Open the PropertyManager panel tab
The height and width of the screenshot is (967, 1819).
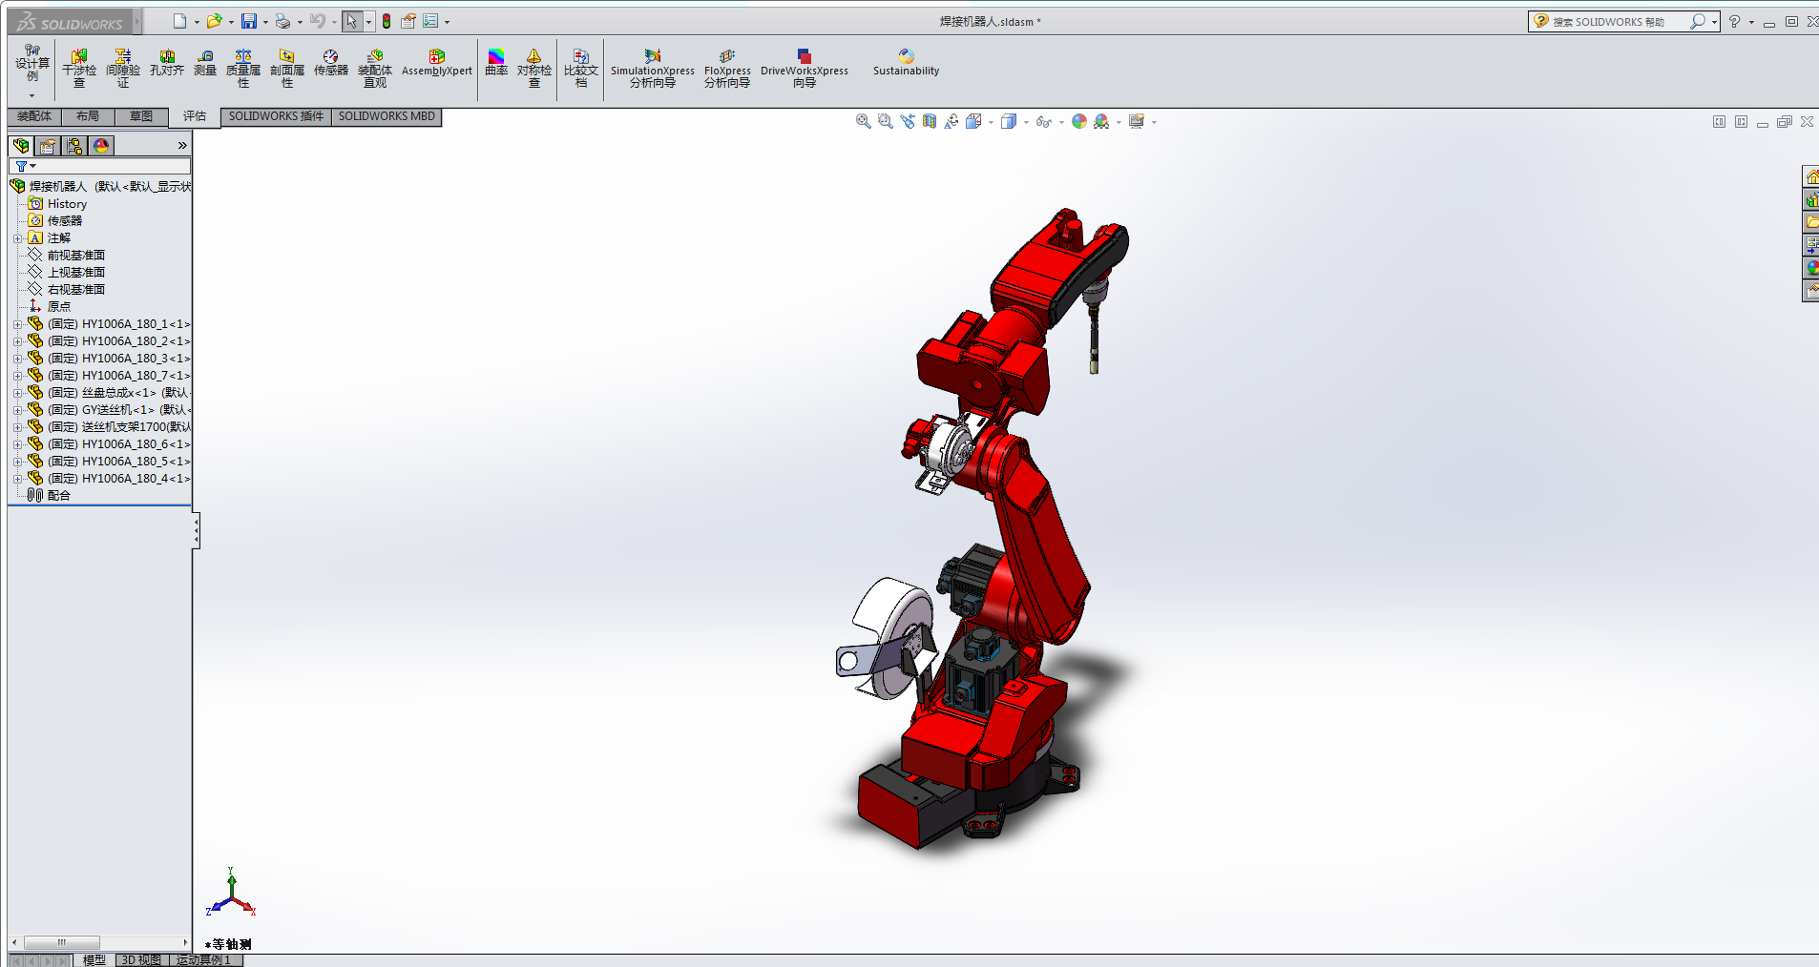(48, 146)
